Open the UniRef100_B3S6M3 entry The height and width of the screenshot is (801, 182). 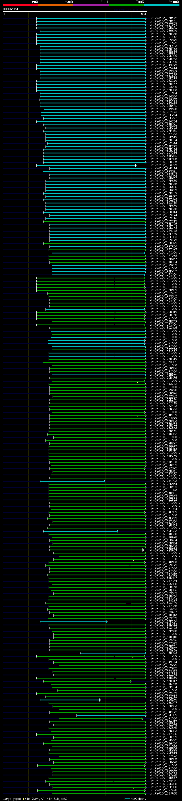pos(163,593)
